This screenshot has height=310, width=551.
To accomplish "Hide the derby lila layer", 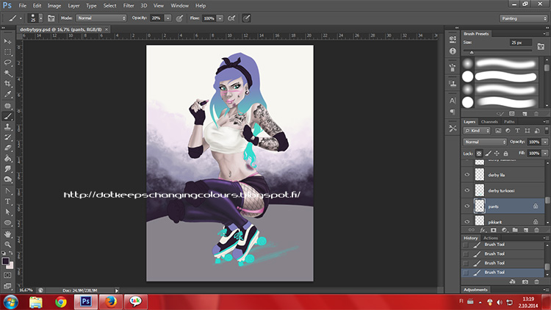I will tap(467, 175).
